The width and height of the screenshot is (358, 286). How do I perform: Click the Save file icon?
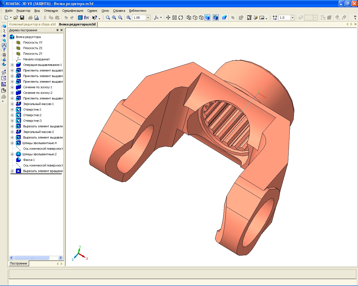tap(22, 18)
